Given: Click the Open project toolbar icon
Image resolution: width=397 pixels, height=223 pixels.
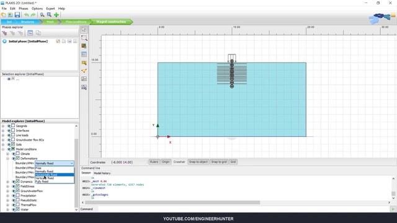Looking at the screenshot, I should [11, 15].
